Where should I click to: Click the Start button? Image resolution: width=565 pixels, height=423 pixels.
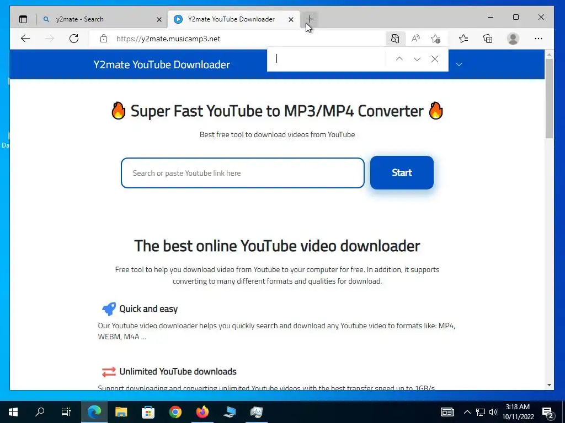point(402,172)
